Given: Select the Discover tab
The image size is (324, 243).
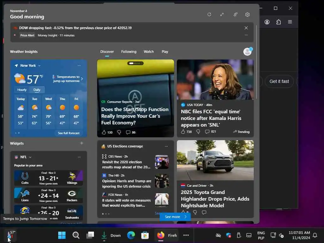Looking at the screenshot, I should [107, 52].
